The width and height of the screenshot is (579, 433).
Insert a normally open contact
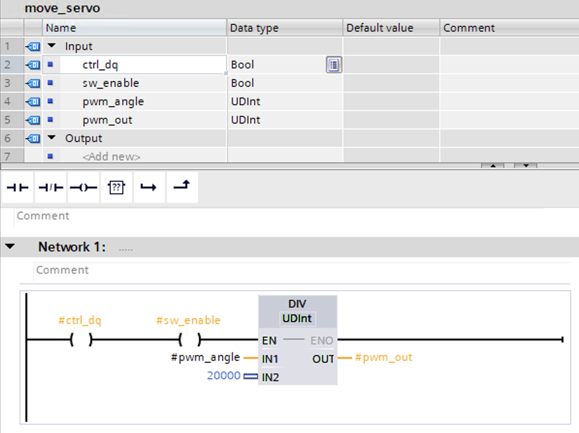pyautogui.click(x=18, y=188)
